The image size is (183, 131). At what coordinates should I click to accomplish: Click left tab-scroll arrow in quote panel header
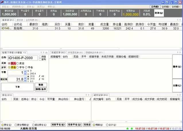point(178,20)
